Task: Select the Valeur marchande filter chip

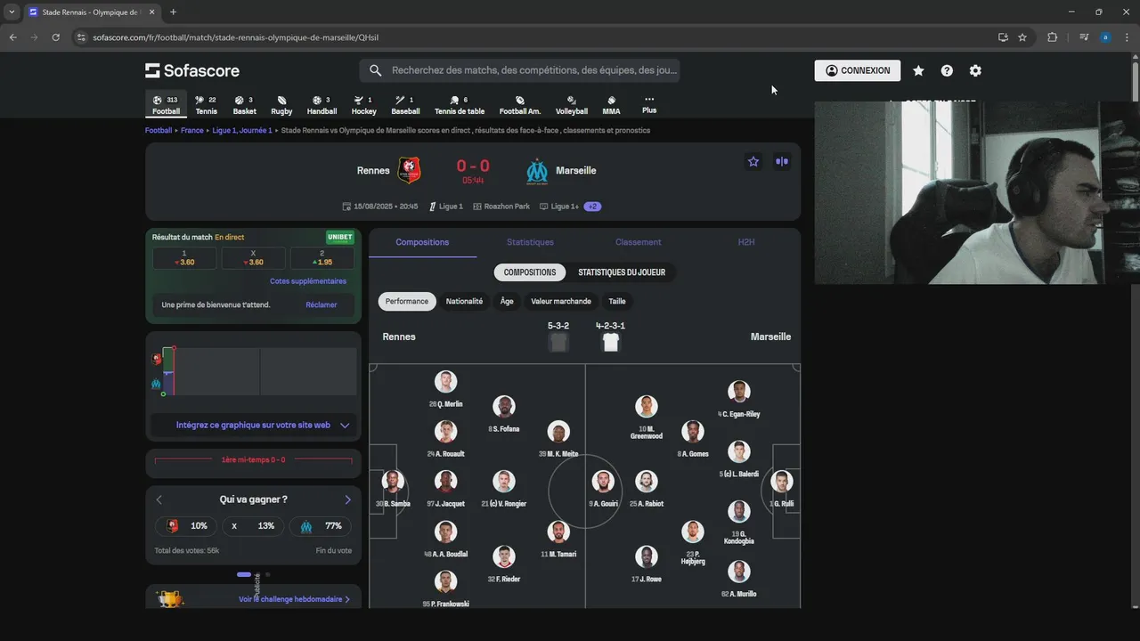Action: coord(561,301)
